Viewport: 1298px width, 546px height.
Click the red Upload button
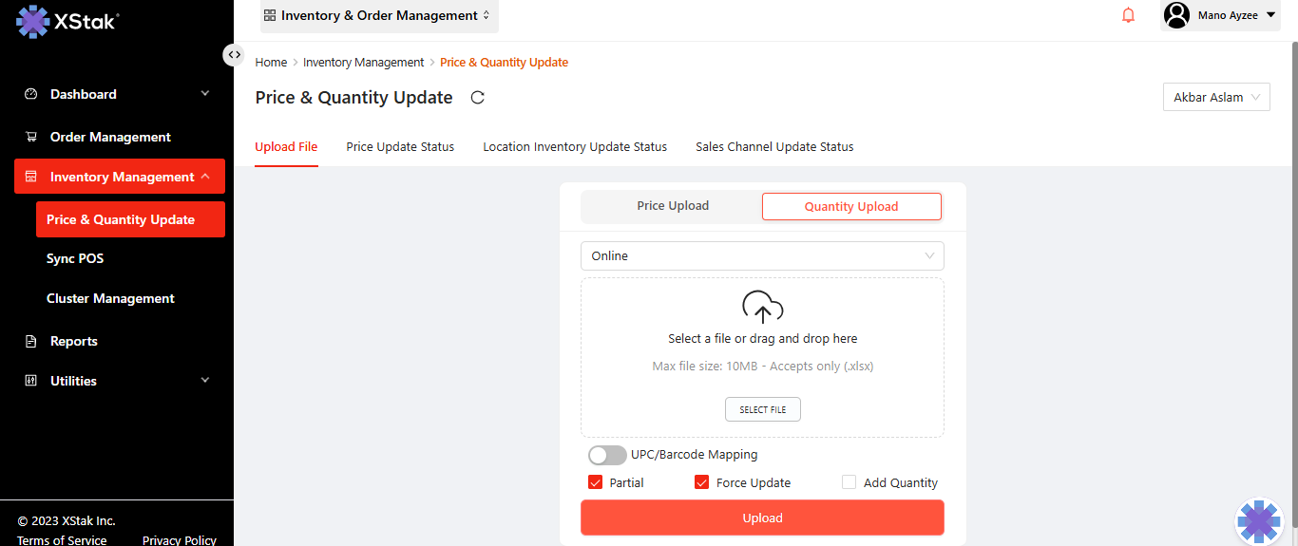point(762,518)
